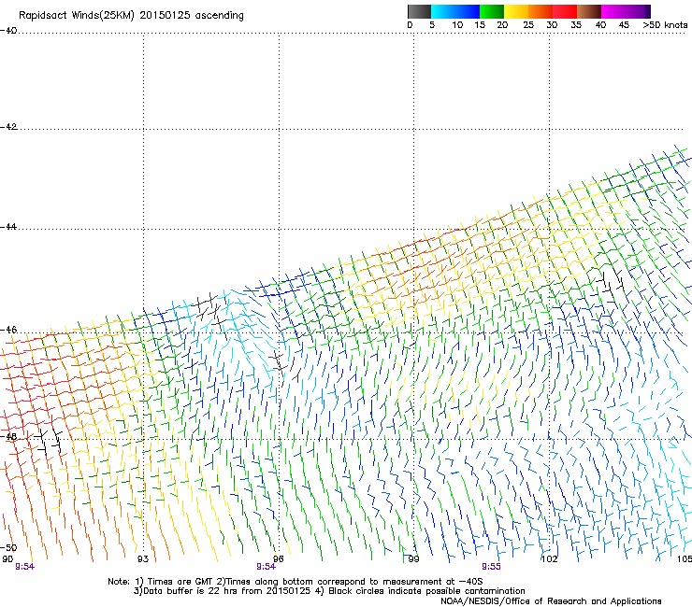The image size is (692, 607).
Task: Click the '9:54' time label beneath longitude 90
Action: (24, 567)
